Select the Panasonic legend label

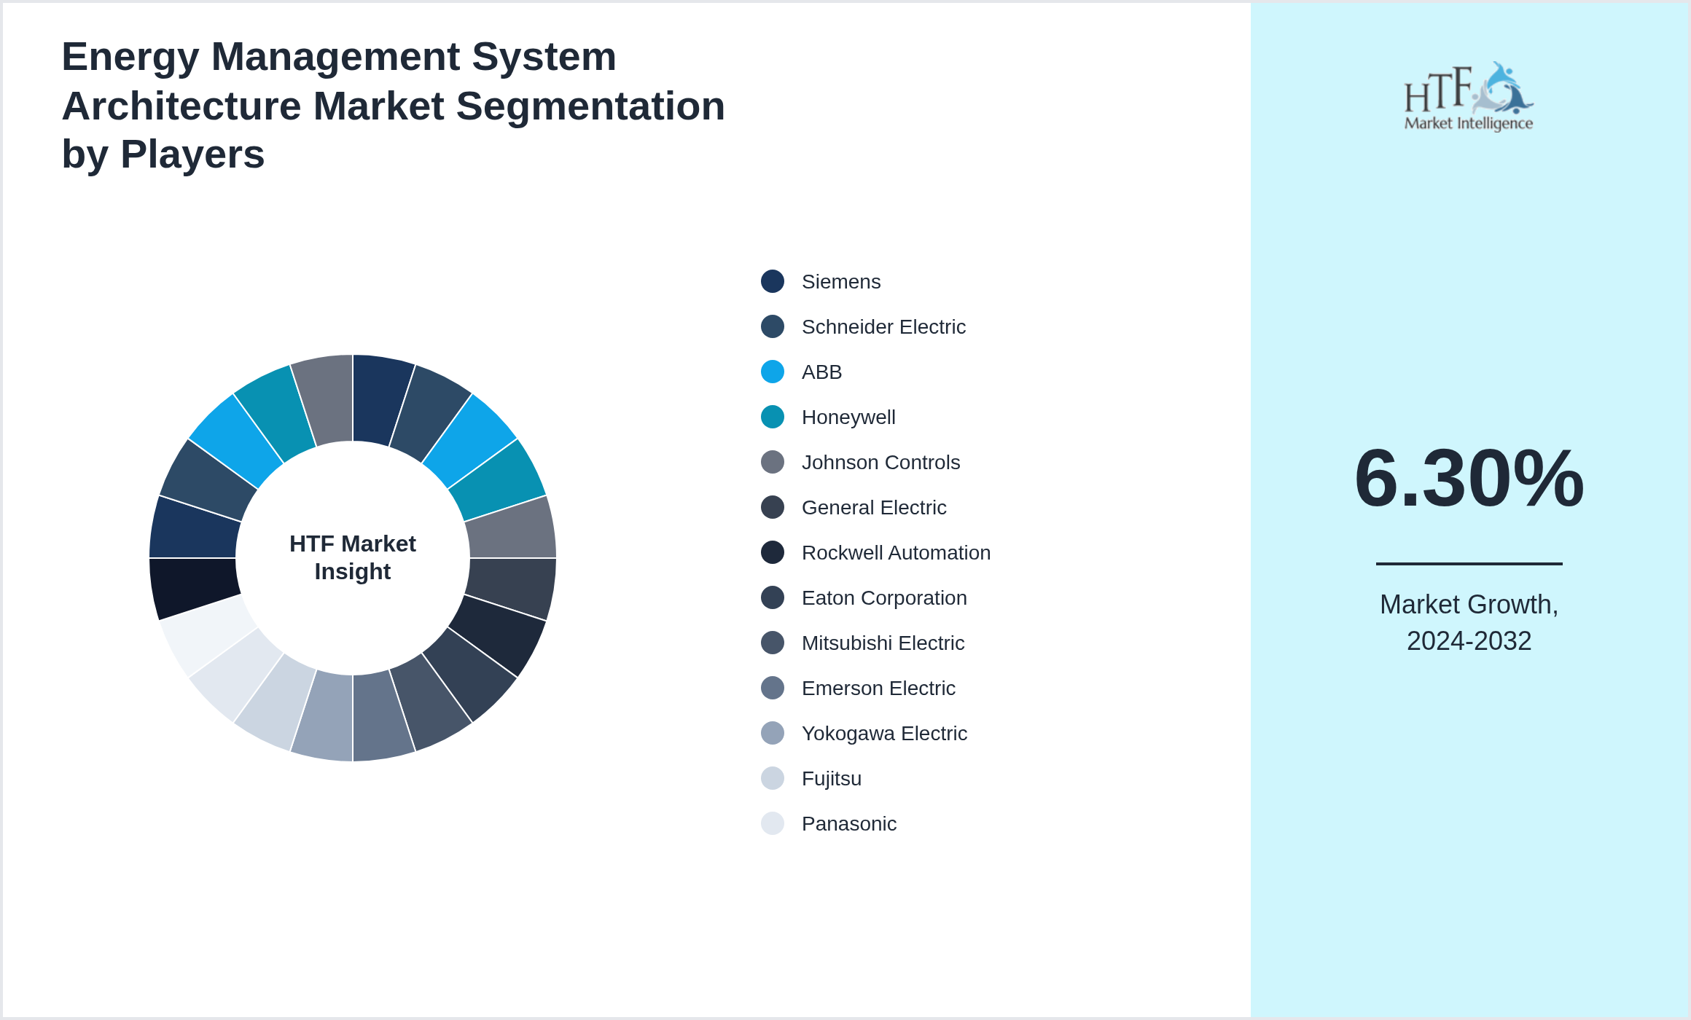(849, 824)
